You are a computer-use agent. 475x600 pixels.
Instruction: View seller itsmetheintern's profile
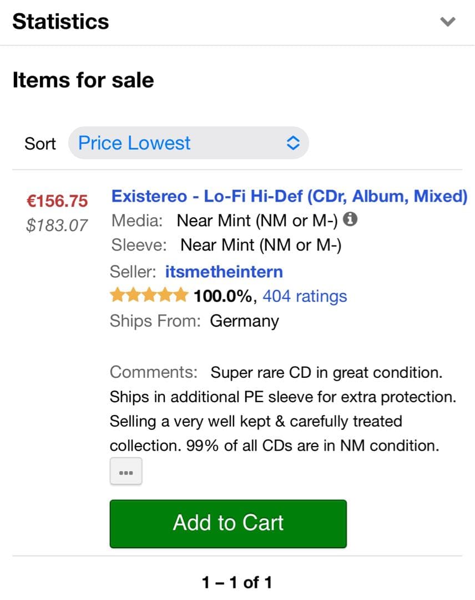(224, 272)
